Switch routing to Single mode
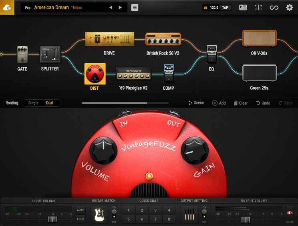Image resolution: width=298 pixels, height=226 pixels. coord(33,103)
